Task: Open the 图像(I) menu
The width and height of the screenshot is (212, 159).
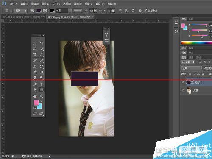Action: 35,4
